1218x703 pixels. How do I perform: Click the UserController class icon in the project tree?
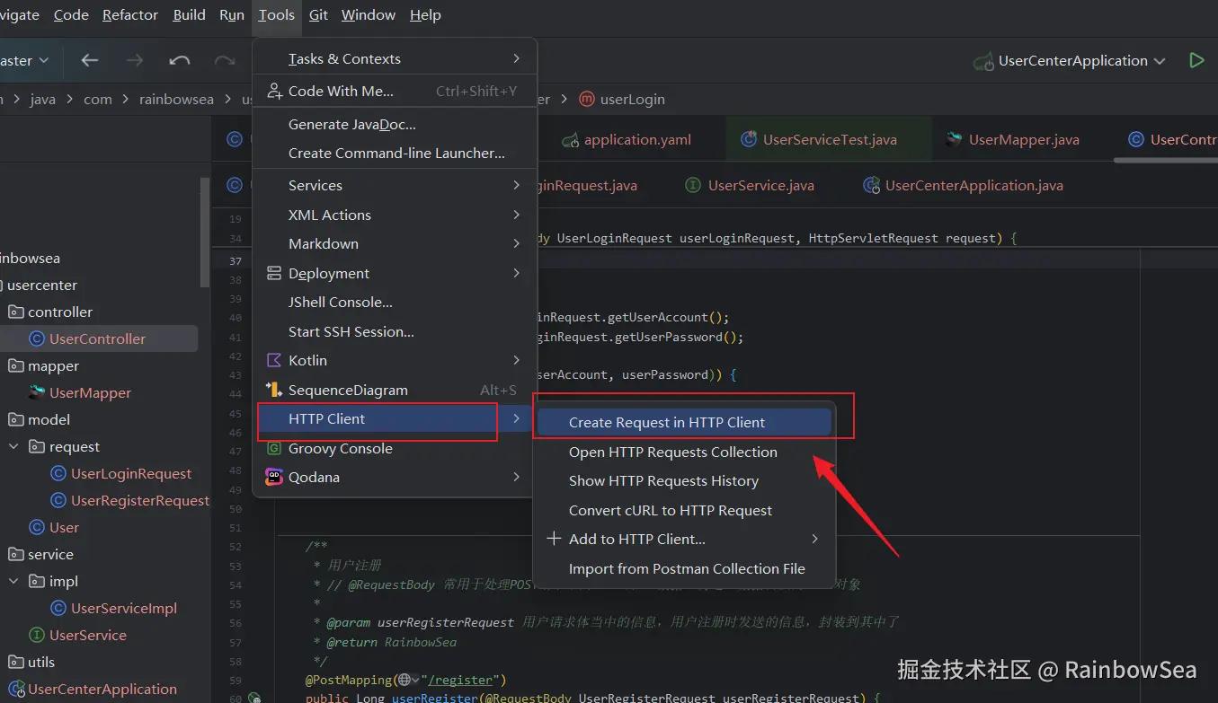pyautogui.click(x=37, y=338)
